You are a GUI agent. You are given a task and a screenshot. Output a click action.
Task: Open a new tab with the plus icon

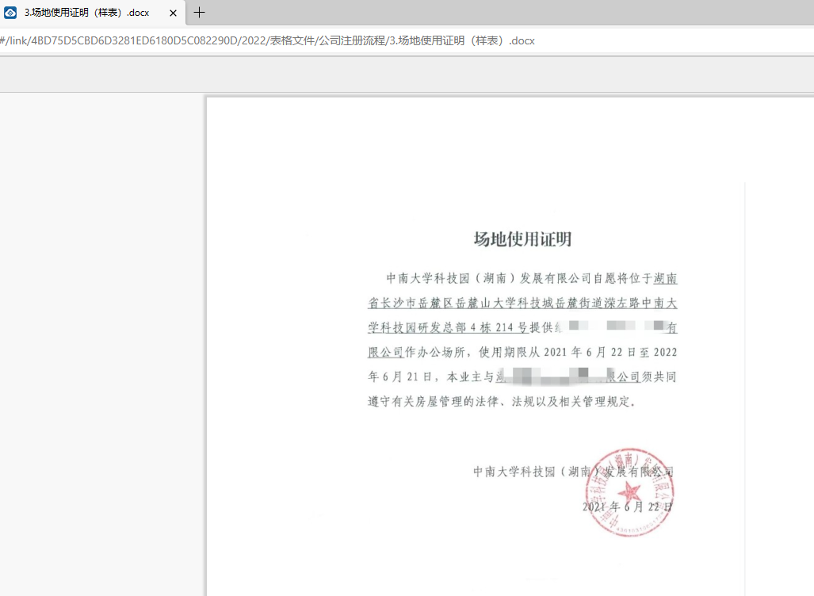200,13
